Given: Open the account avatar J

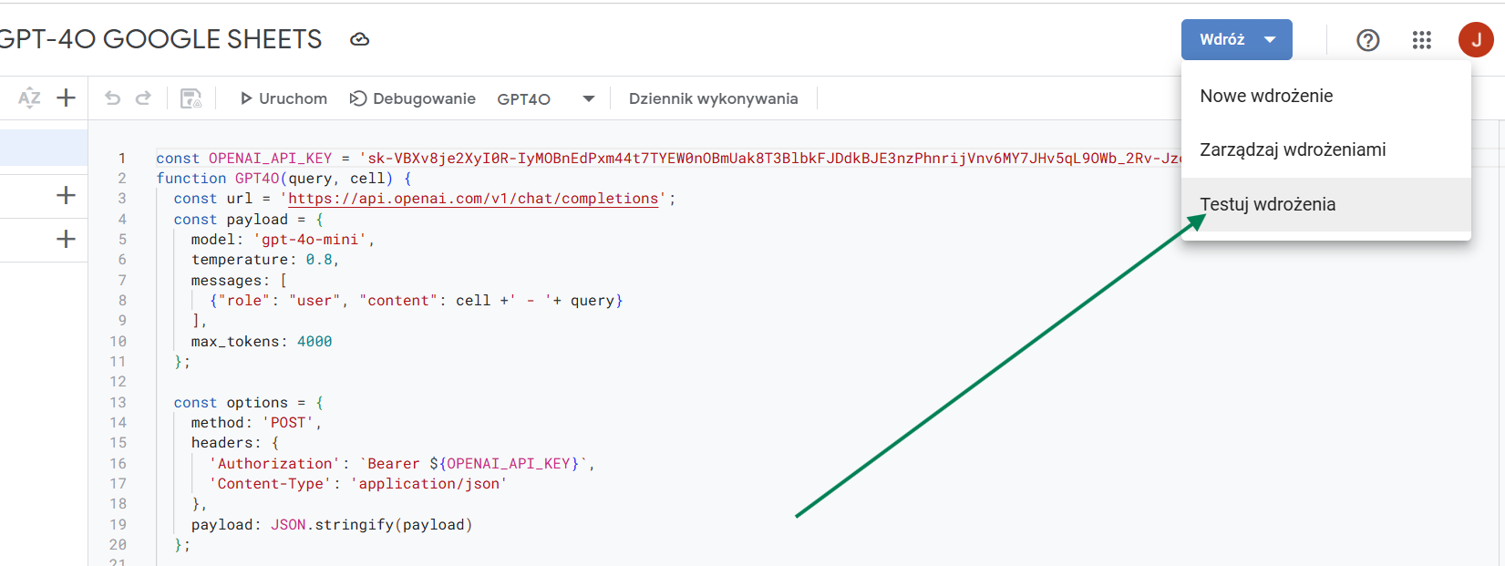Looking at the screenshot, I should pyautogui.click(x=1475, y=40).
